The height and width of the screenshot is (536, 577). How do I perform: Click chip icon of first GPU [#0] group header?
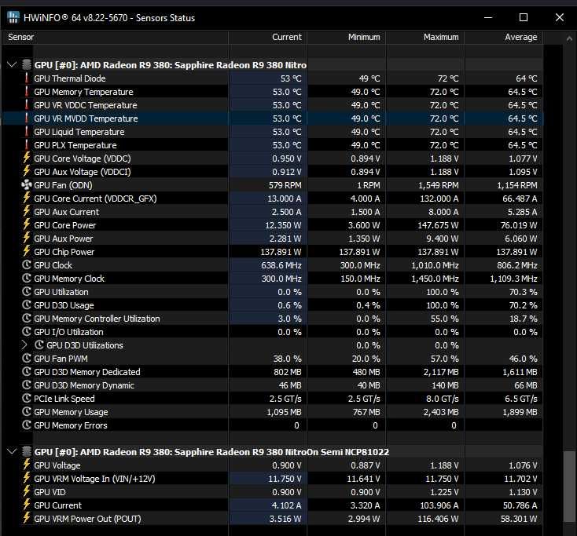[27, 64]
